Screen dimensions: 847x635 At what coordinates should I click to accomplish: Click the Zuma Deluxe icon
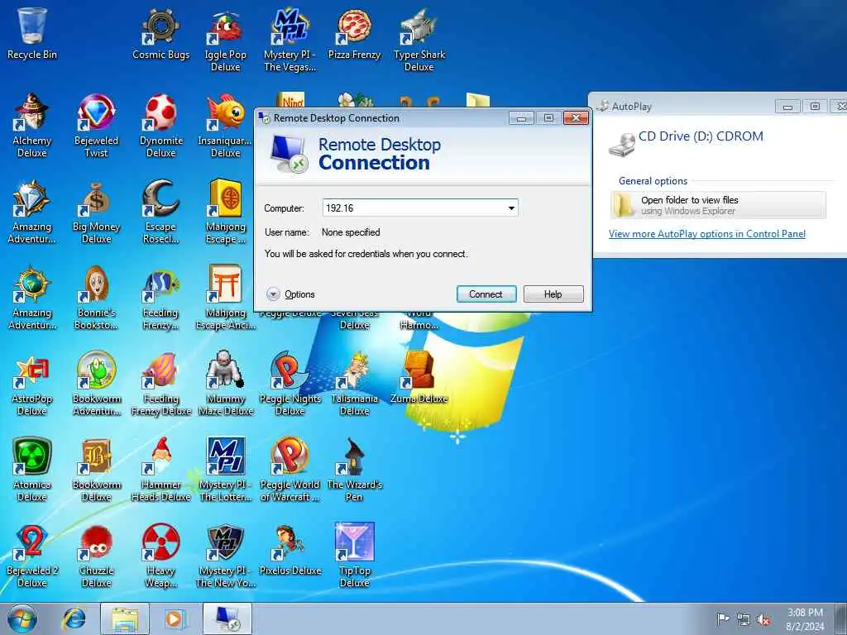coord(419,378)
